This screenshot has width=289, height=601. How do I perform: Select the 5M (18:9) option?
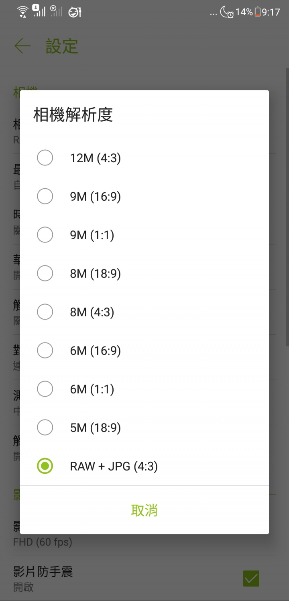144,428
